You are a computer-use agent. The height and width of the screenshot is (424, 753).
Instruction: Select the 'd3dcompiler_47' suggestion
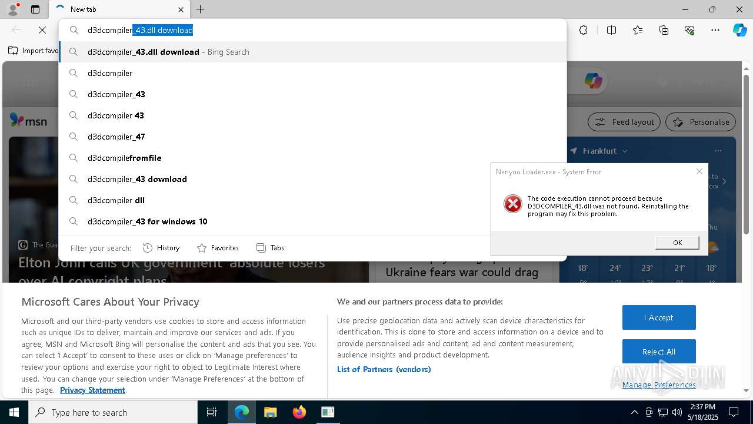pos(312,137)
